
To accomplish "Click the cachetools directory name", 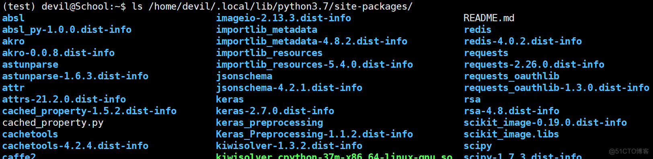I will coord(30,134).
